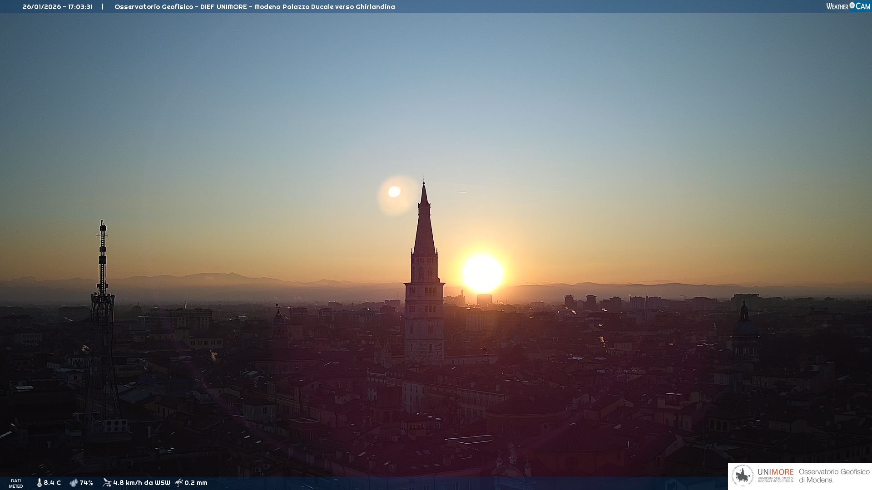Click the 0.2 mm rainfall value
The height and width of the screenshot is (490, 872).
[196, 483]
